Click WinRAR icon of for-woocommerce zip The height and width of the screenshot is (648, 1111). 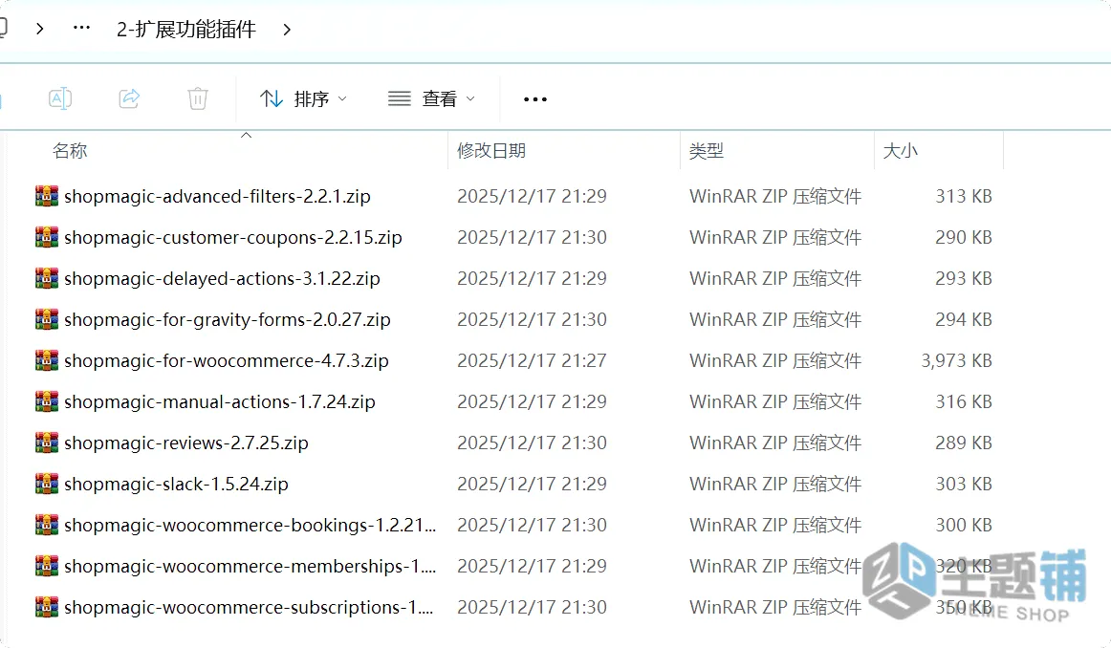click(x=47, y=360)
